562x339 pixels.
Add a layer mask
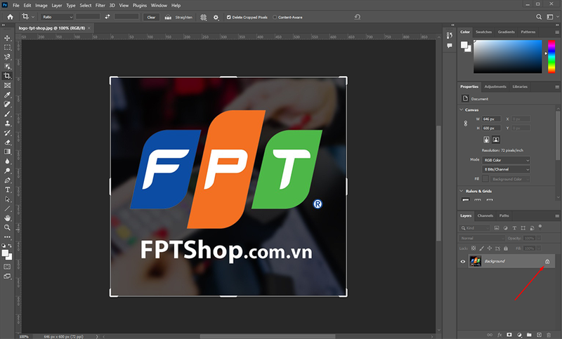click(509, 335)
